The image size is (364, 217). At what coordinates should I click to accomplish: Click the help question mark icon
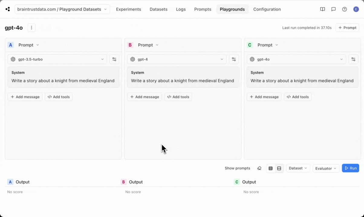coord(344,9)
